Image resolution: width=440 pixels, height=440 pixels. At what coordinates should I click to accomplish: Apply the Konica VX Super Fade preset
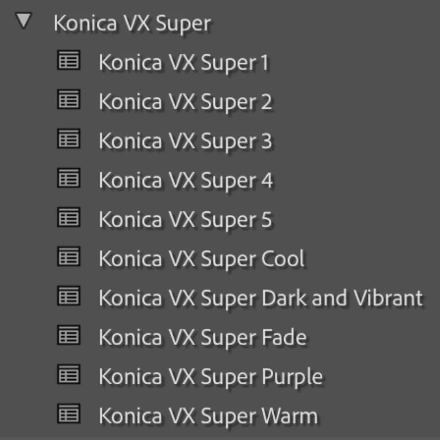(202, 337)
